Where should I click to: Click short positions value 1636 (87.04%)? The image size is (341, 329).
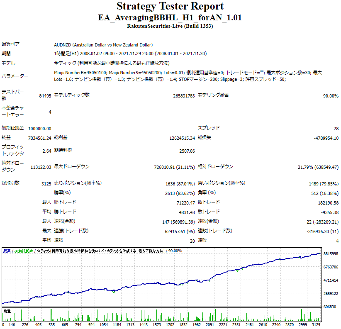pos(180,184)
